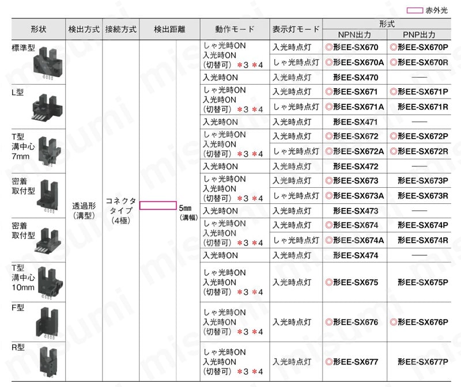This screenshot has width=461, height=387.
Task: Click the PNP出力 column header
Action: pos(419,35)
